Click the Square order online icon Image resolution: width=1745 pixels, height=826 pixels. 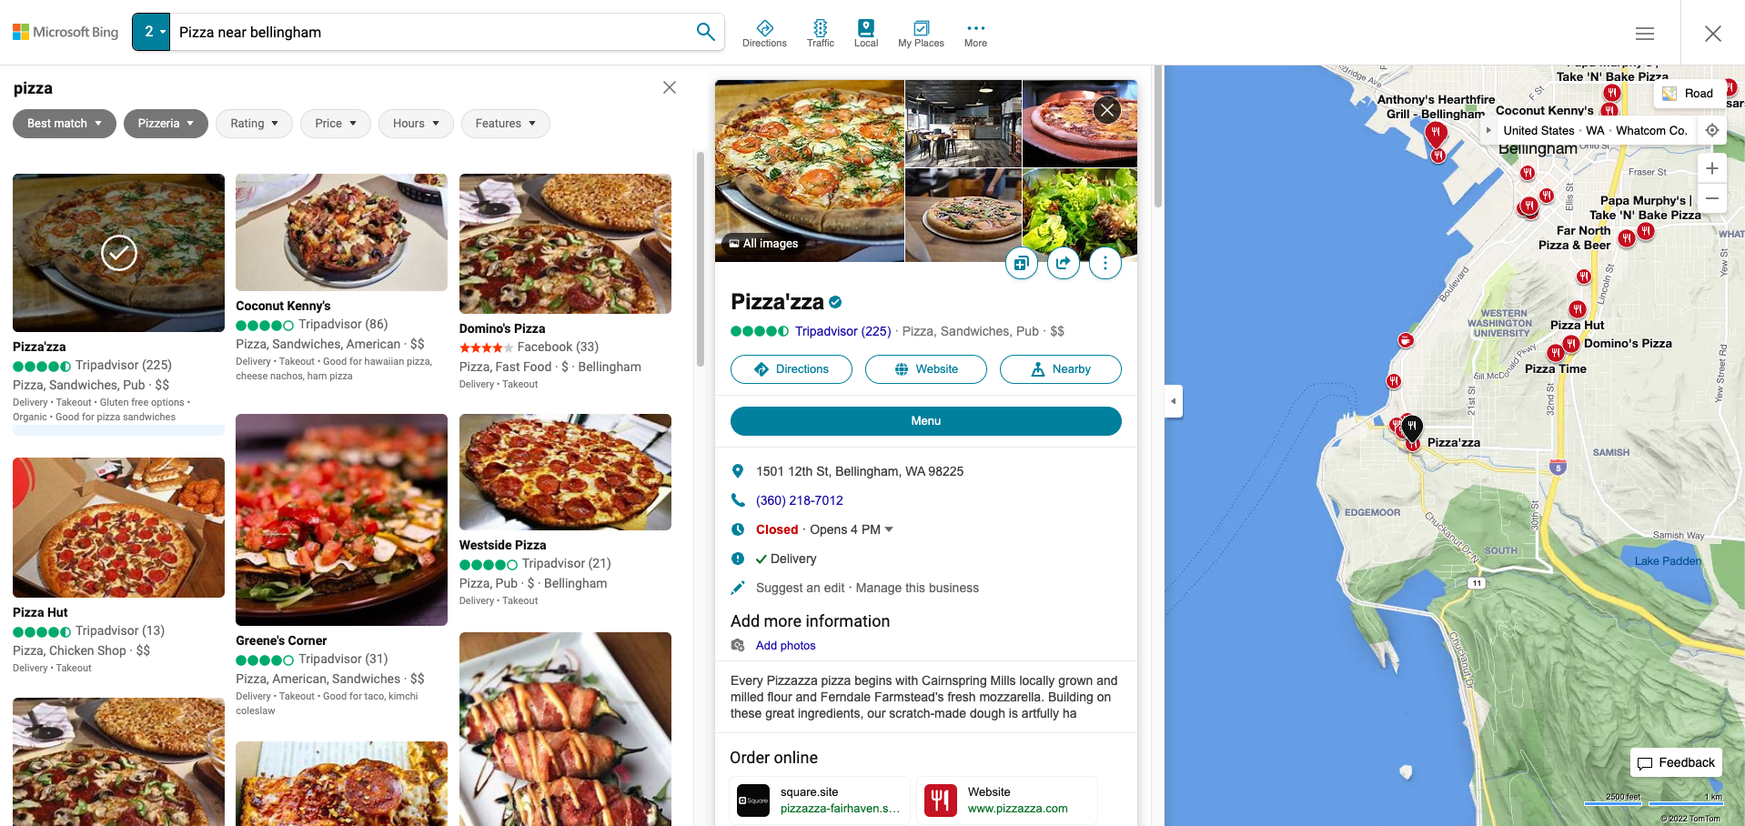pos(753,801)
